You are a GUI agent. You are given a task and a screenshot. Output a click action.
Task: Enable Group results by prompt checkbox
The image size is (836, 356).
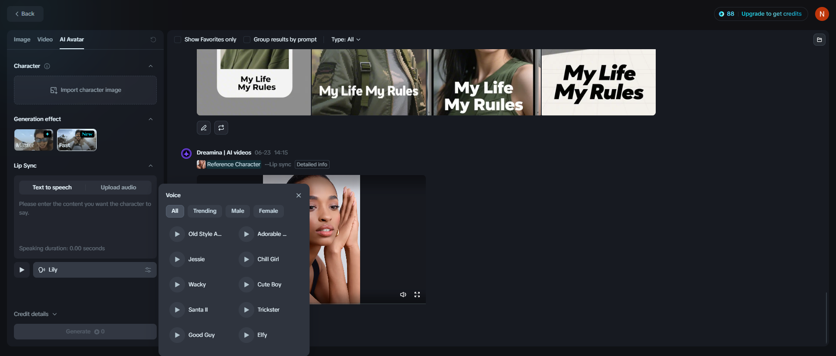click(247, 40)
